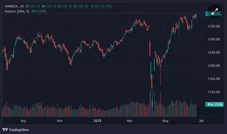Click the May label on time axis
Screen dimensions: 227x134
tap(165, 121)
